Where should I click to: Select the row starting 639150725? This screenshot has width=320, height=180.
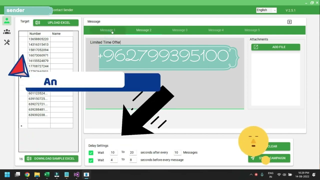(x=39, y=99)
